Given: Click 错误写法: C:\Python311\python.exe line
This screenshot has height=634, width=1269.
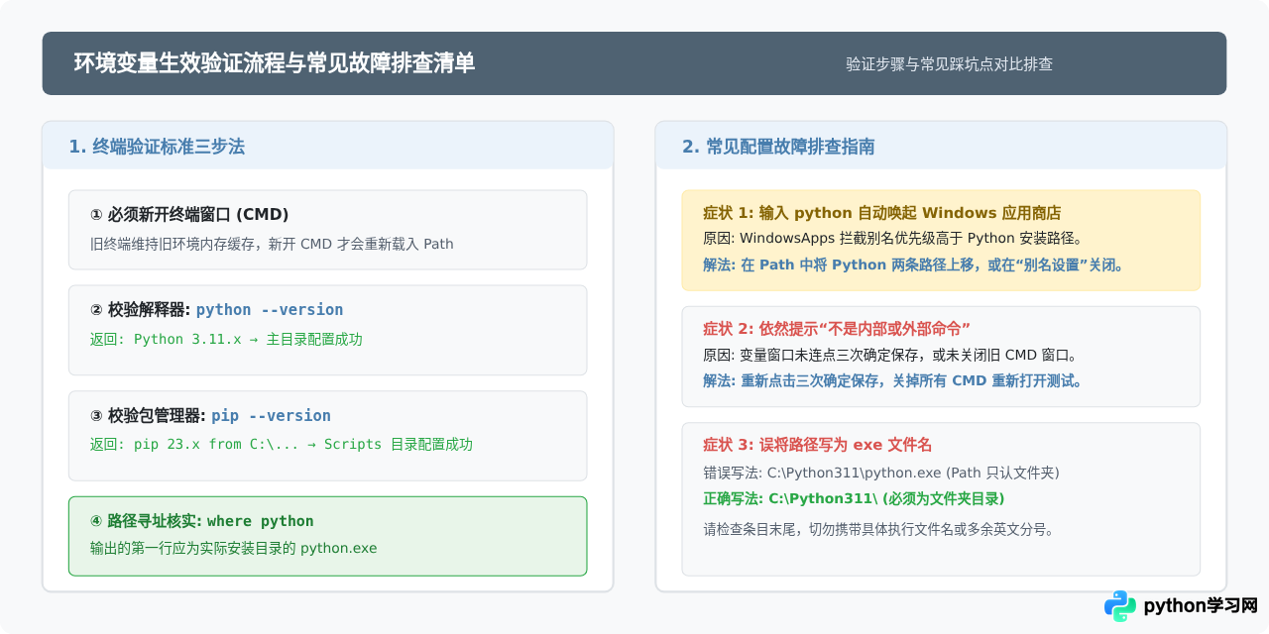Looking at the screenshot, I should click(x=880, y=473).
